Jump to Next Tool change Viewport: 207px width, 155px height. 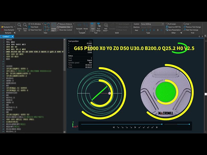tap(191, 30)
